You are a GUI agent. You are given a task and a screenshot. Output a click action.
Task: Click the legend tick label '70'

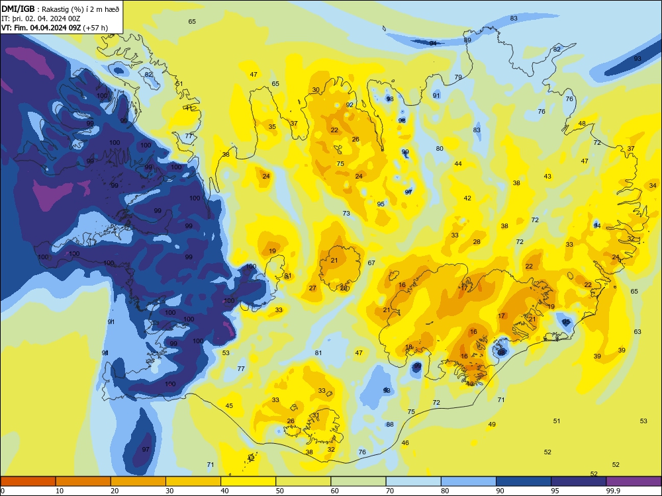pyautogui.click(x=390, y=491)
